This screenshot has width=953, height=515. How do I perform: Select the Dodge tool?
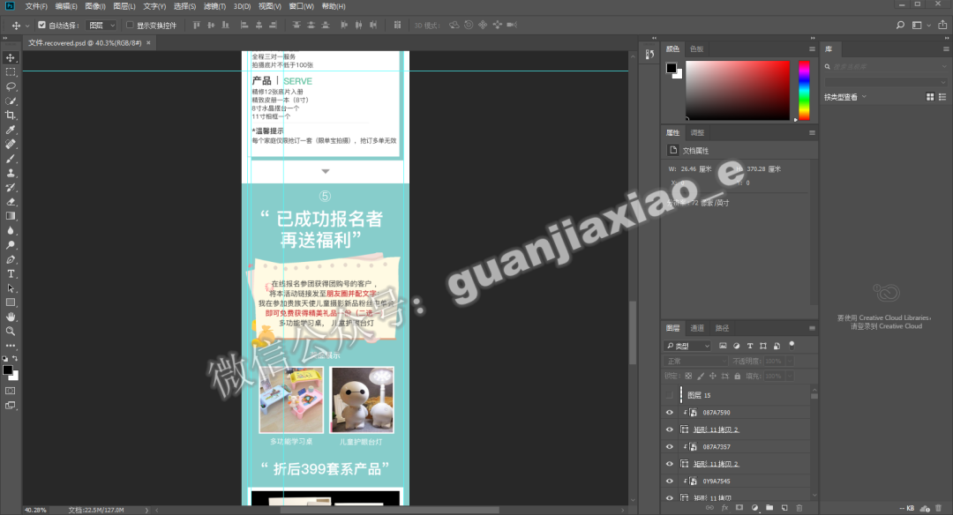[x=11, y=245]
